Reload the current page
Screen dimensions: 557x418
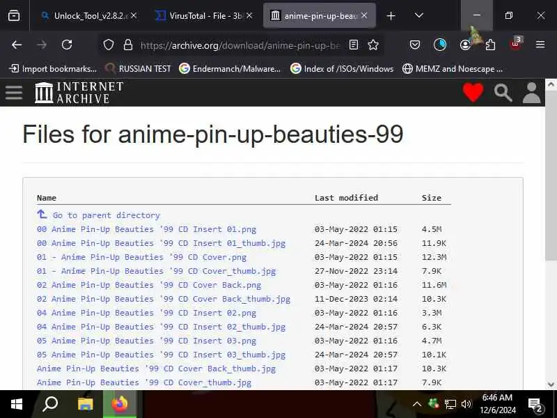pyautogui.click(x=67, y=45)
